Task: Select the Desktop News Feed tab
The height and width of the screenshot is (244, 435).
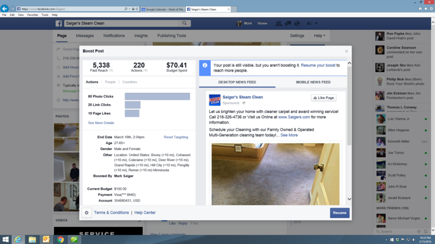Action: (237, 82)
